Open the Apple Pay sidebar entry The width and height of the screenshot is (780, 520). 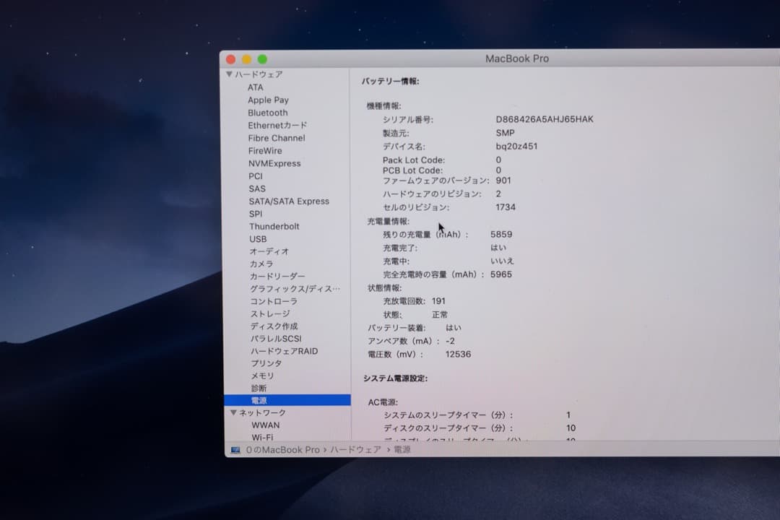(x=268, y=100)
